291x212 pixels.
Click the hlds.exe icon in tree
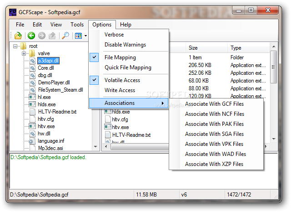pyautogui.click(x=32, y=104)
